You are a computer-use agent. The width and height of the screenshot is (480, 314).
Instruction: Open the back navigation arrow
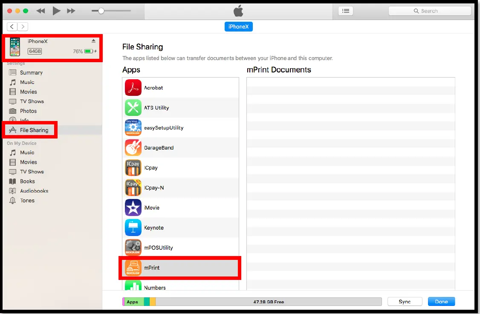point(12,26)
